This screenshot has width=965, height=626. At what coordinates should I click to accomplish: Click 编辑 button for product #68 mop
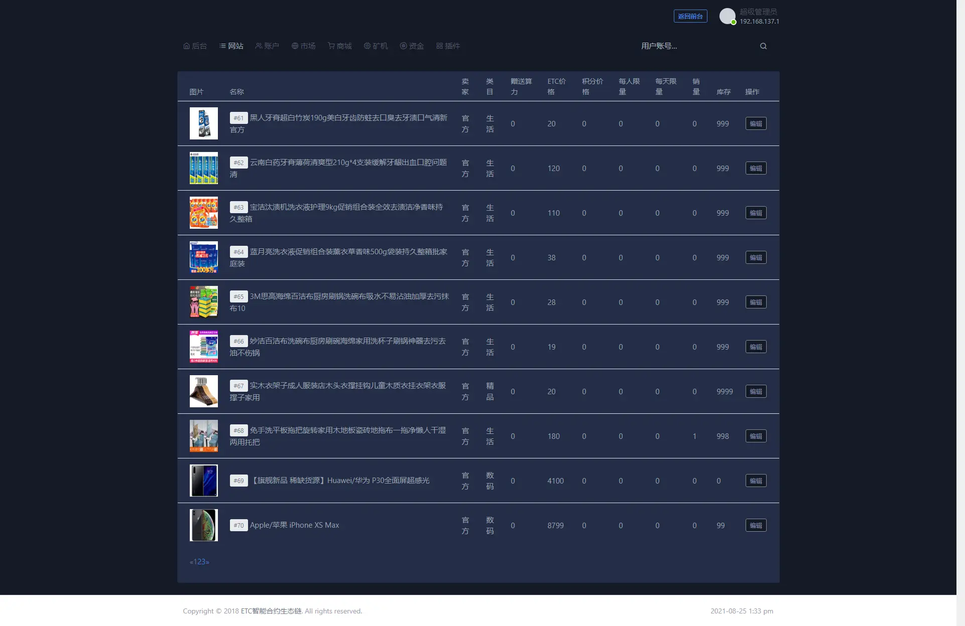point(756,436)
